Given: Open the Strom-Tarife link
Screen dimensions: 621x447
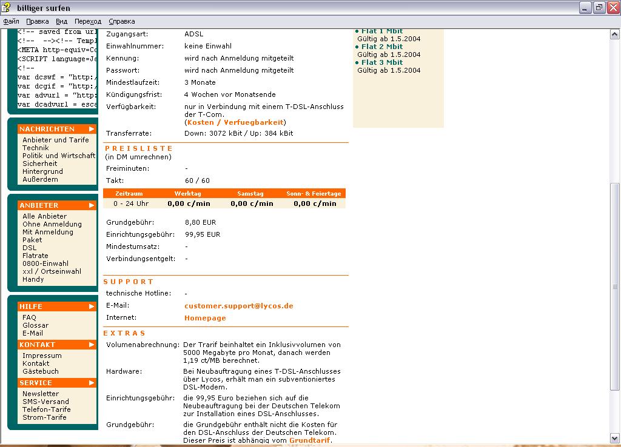Looking at the screenshot, I should [44, 418].
